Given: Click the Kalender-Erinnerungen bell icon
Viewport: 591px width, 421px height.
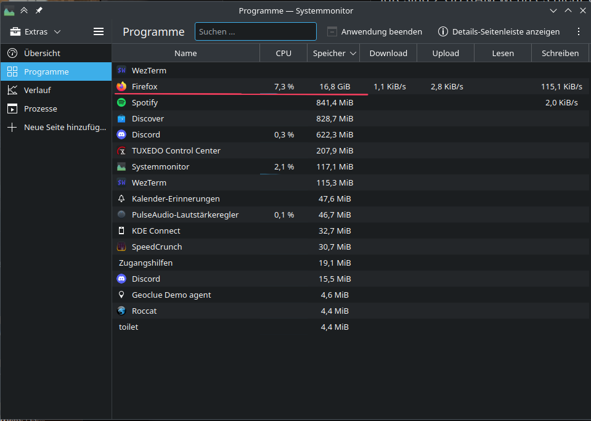Looking at the screenshot, I should point(121,198).
